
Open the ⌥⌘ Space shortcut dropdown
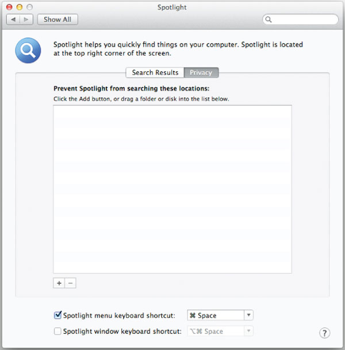tap(248, 331)
